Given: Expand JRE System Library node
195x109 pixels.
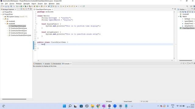Looking at the screenshot, I should point(3,17).
